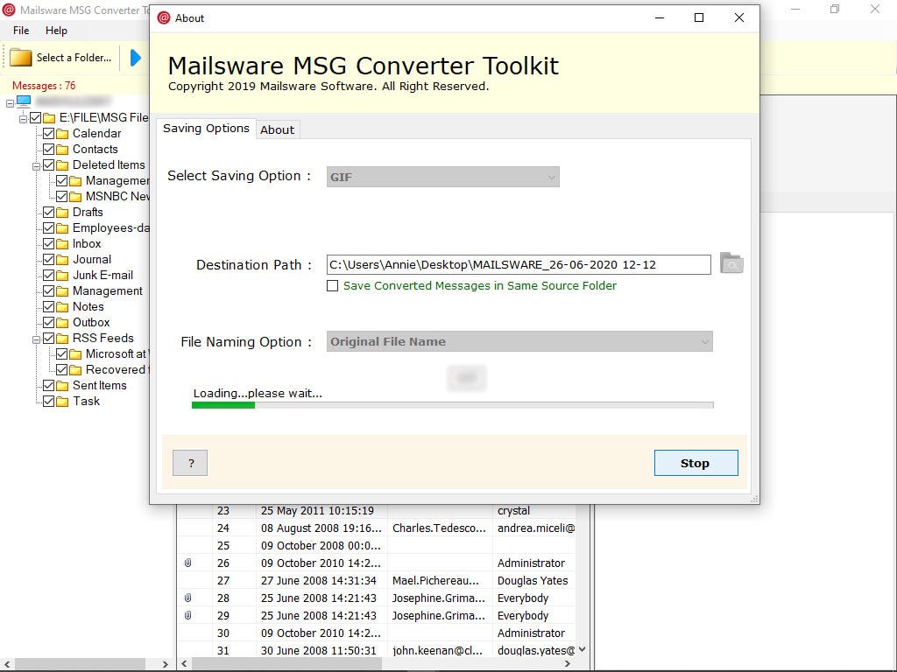This screenshot has width=897, height=672.
Task: Click the computer icon at the tree root
Action: (24, 101)
